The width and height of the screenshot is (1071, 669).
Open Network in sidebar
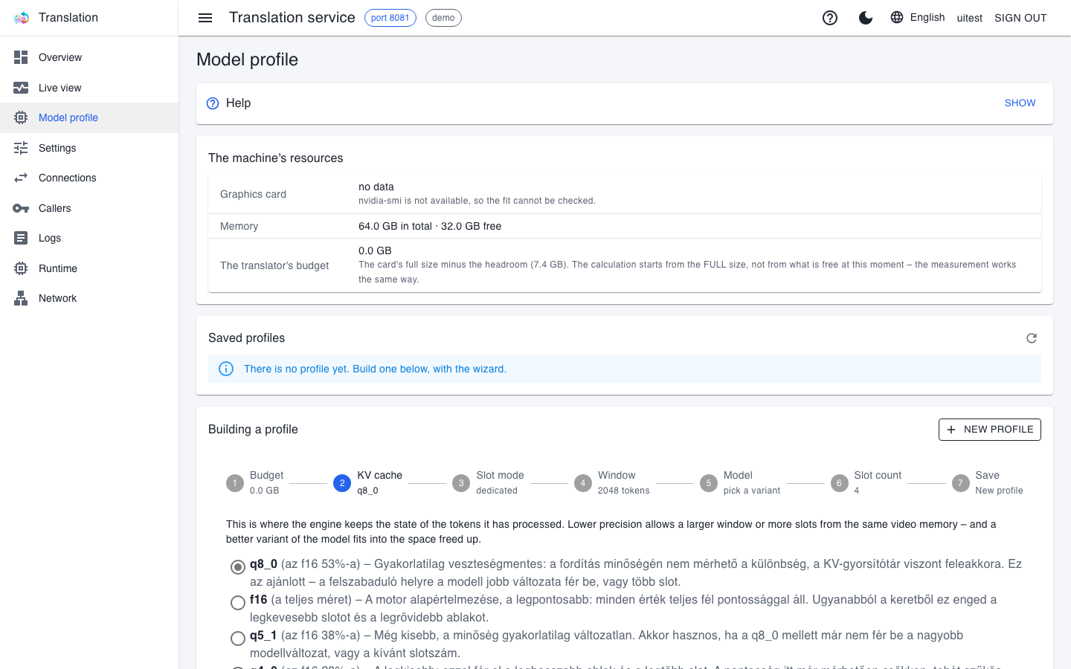click(x=89, y=298)
